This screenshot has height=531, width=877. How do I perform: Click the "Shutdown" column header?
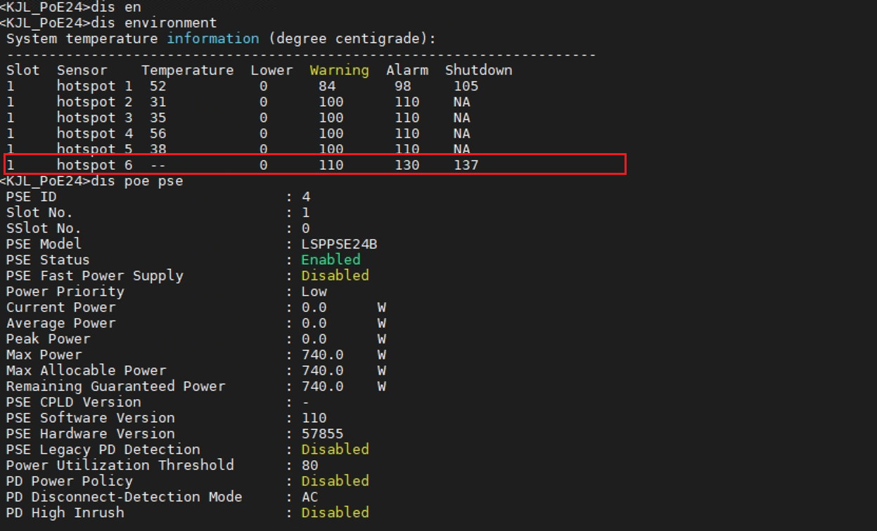pyautogui.click(x=478, y=70)
